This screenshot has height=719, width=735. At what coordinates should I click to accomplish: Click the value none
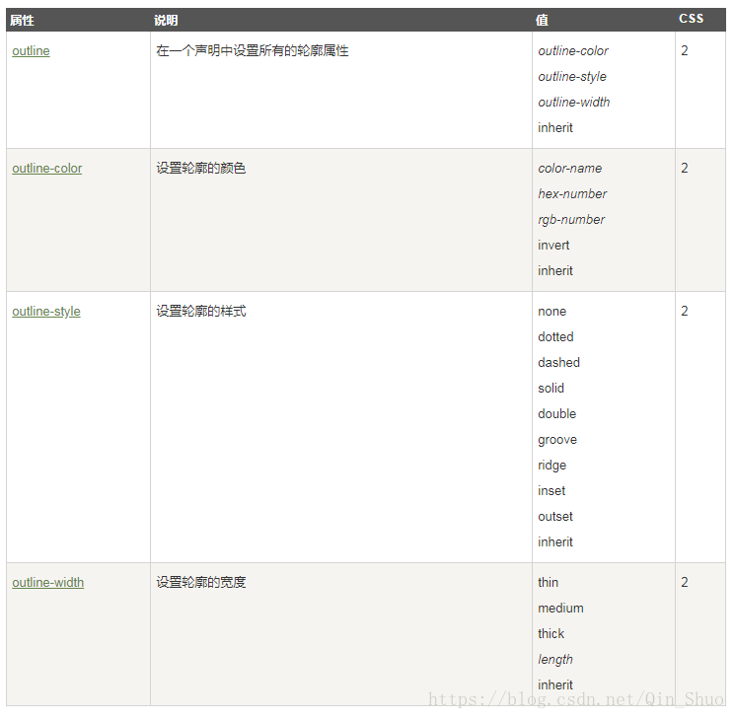point(551,312)
